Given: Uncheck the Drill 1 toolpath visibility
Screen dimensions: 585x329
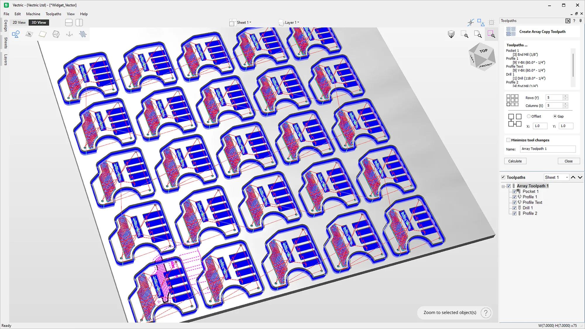Looking at the screenshot, I should pyautogui.click(x=514, y=208).
